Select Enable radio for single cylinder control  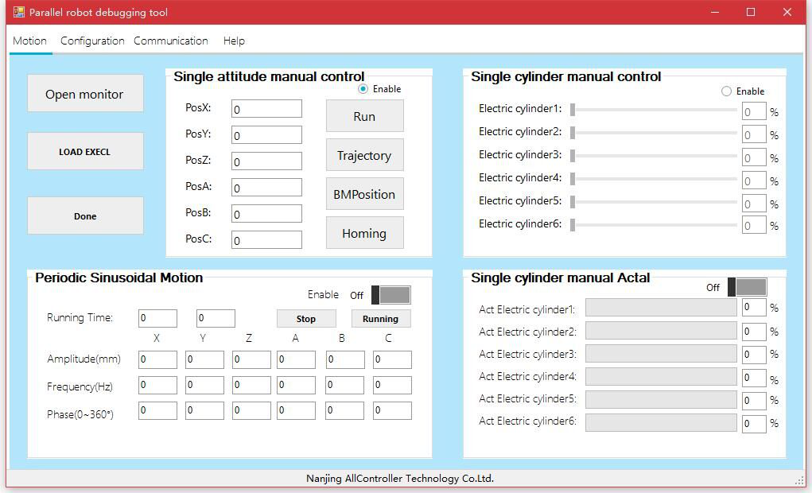(x=726, y=91)
